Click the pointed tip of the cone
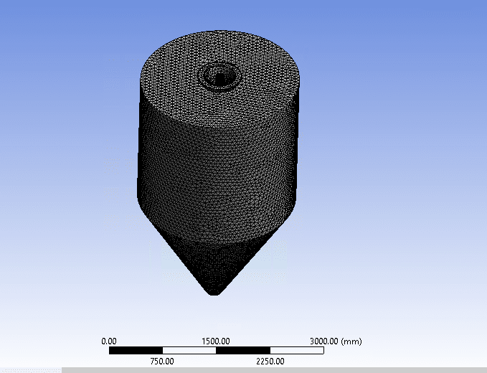Image resolution: width=487 pixels, height=373 pixels. click(x=214, y=291)
